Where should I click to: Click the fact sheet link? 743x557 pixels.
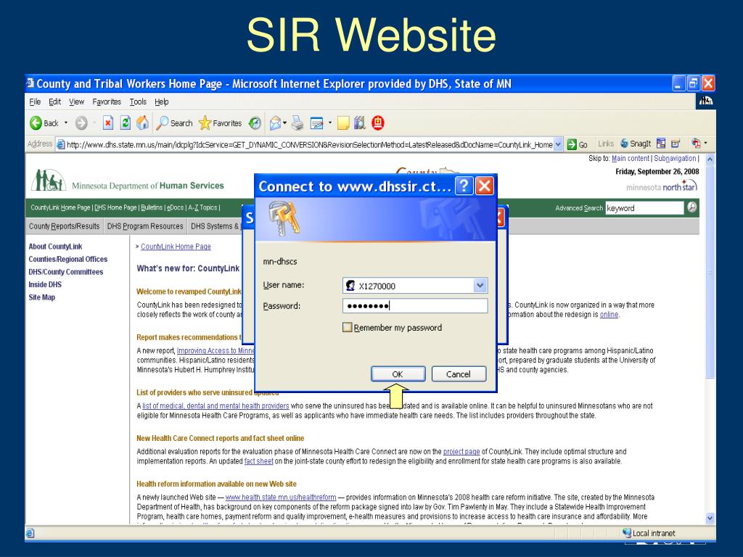pos(259,461)
